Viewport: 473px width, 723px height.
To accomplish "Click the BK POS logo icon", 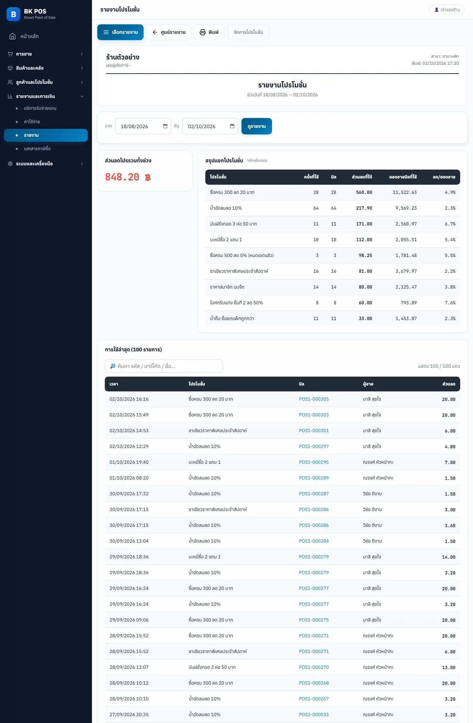I will pyautogui.click(x=13, y=14).
